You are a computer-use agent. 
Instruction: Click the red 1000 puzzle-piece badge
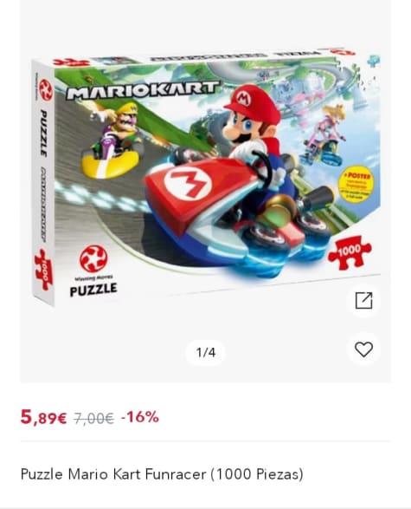coord(350,252)
